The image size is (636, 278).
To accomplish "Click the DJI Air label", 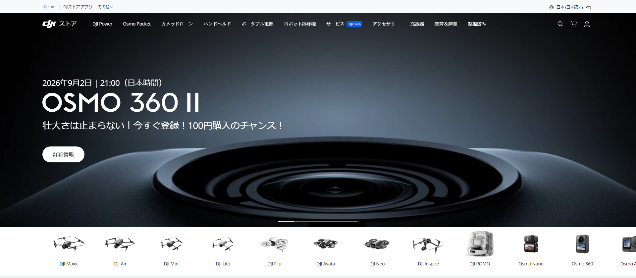I will [x=120, y=264].
